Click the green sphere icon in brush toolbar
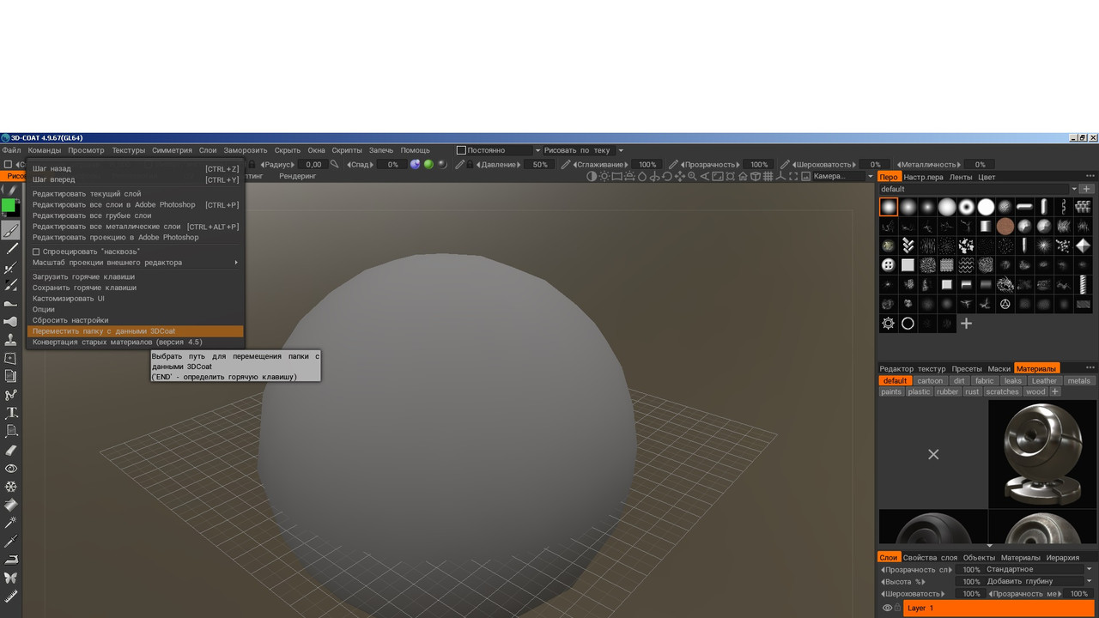Image resolution: width=1099 pixels, height=618 pixels. [428, 164]
